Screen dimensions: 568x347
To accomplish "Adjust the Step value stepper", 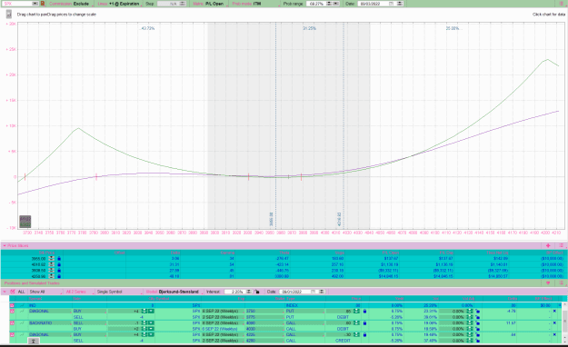I will click(x=183, y=4).
